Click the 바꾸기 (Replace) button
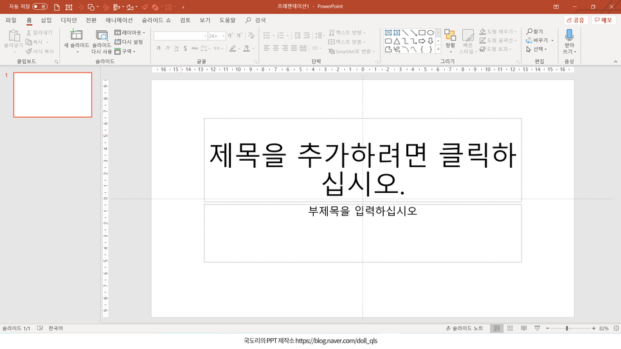This screenshot has height=349, width=621. (x=537, y=40)
